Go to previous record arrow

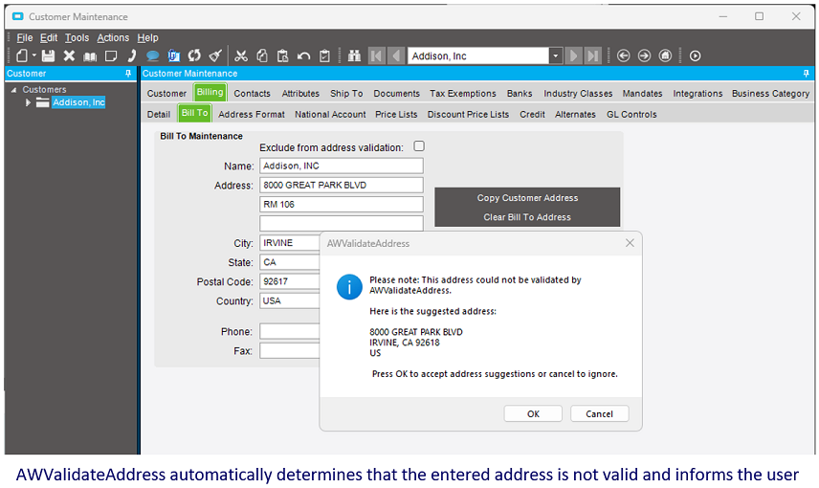tap(396, 55)
